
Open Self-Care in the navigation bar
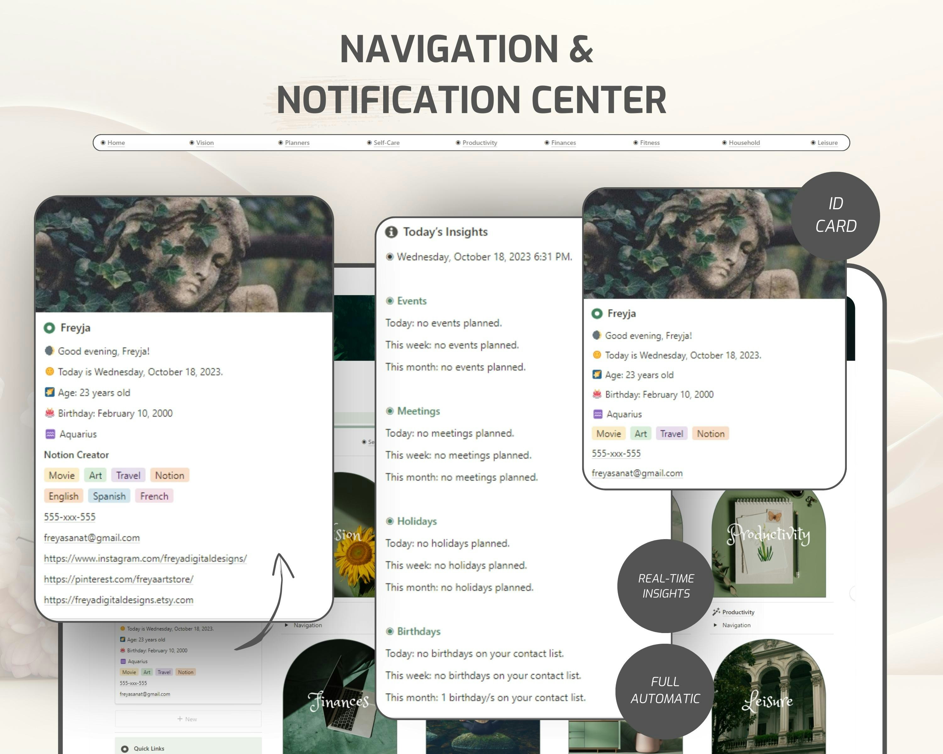[x=386, y=143]
